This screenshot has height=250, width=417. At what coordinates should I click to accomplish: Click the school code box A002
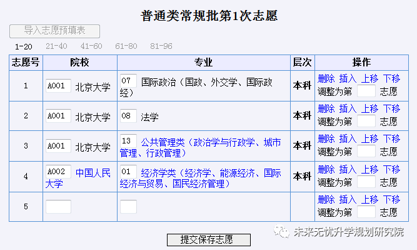(x=58, y=172)
